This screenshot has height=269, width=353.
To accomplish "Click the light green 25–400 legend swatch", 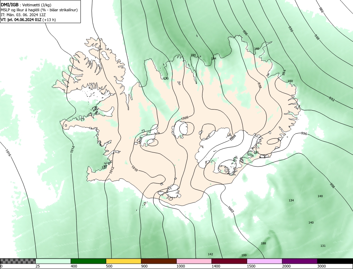I will [x=53, y=261].
